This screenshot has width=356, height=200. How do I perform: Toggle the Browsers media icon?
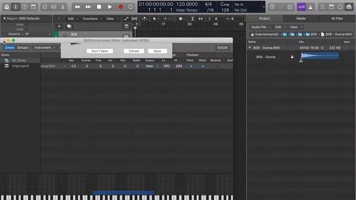click(349, 7)
